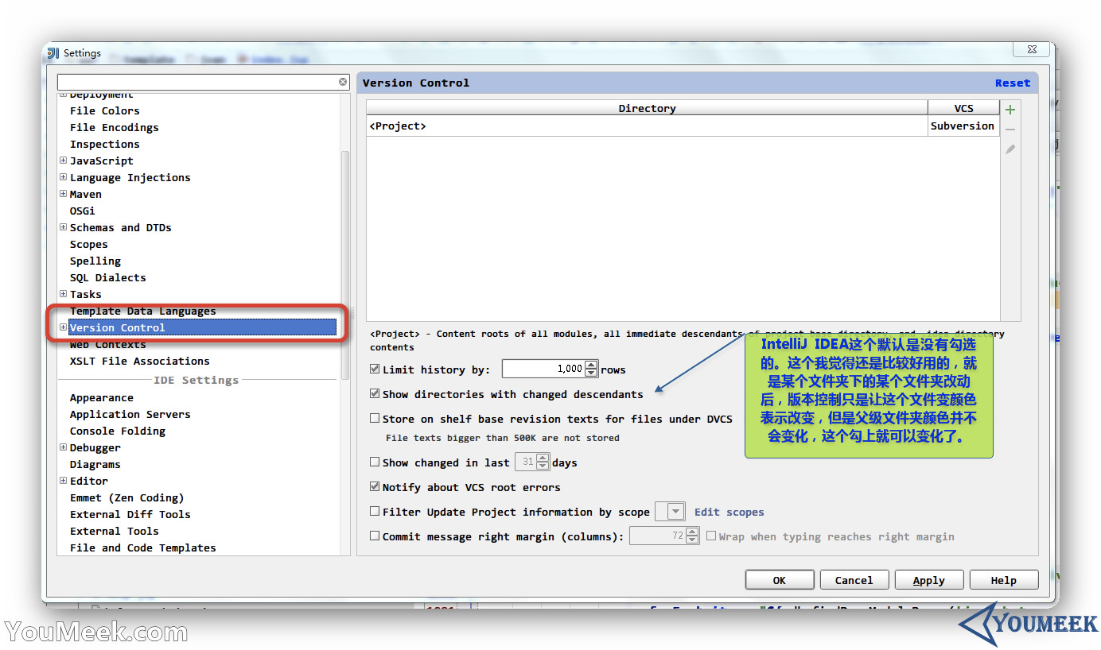Enable Show changed in last days
Image resolution: width=1101 pixels, height=650 pixels.
375,462
